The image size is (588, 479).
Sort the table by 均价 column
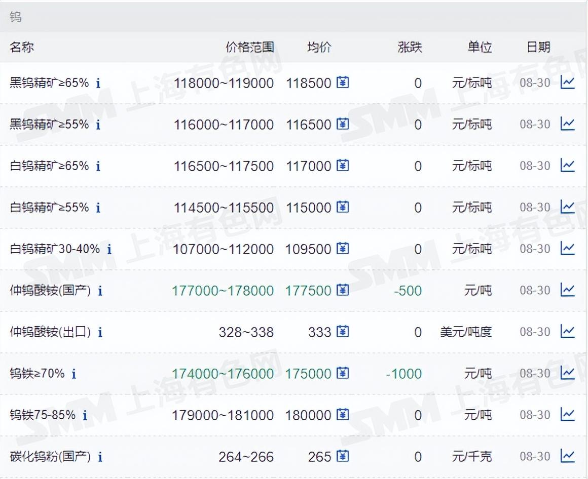click(318, 47)
